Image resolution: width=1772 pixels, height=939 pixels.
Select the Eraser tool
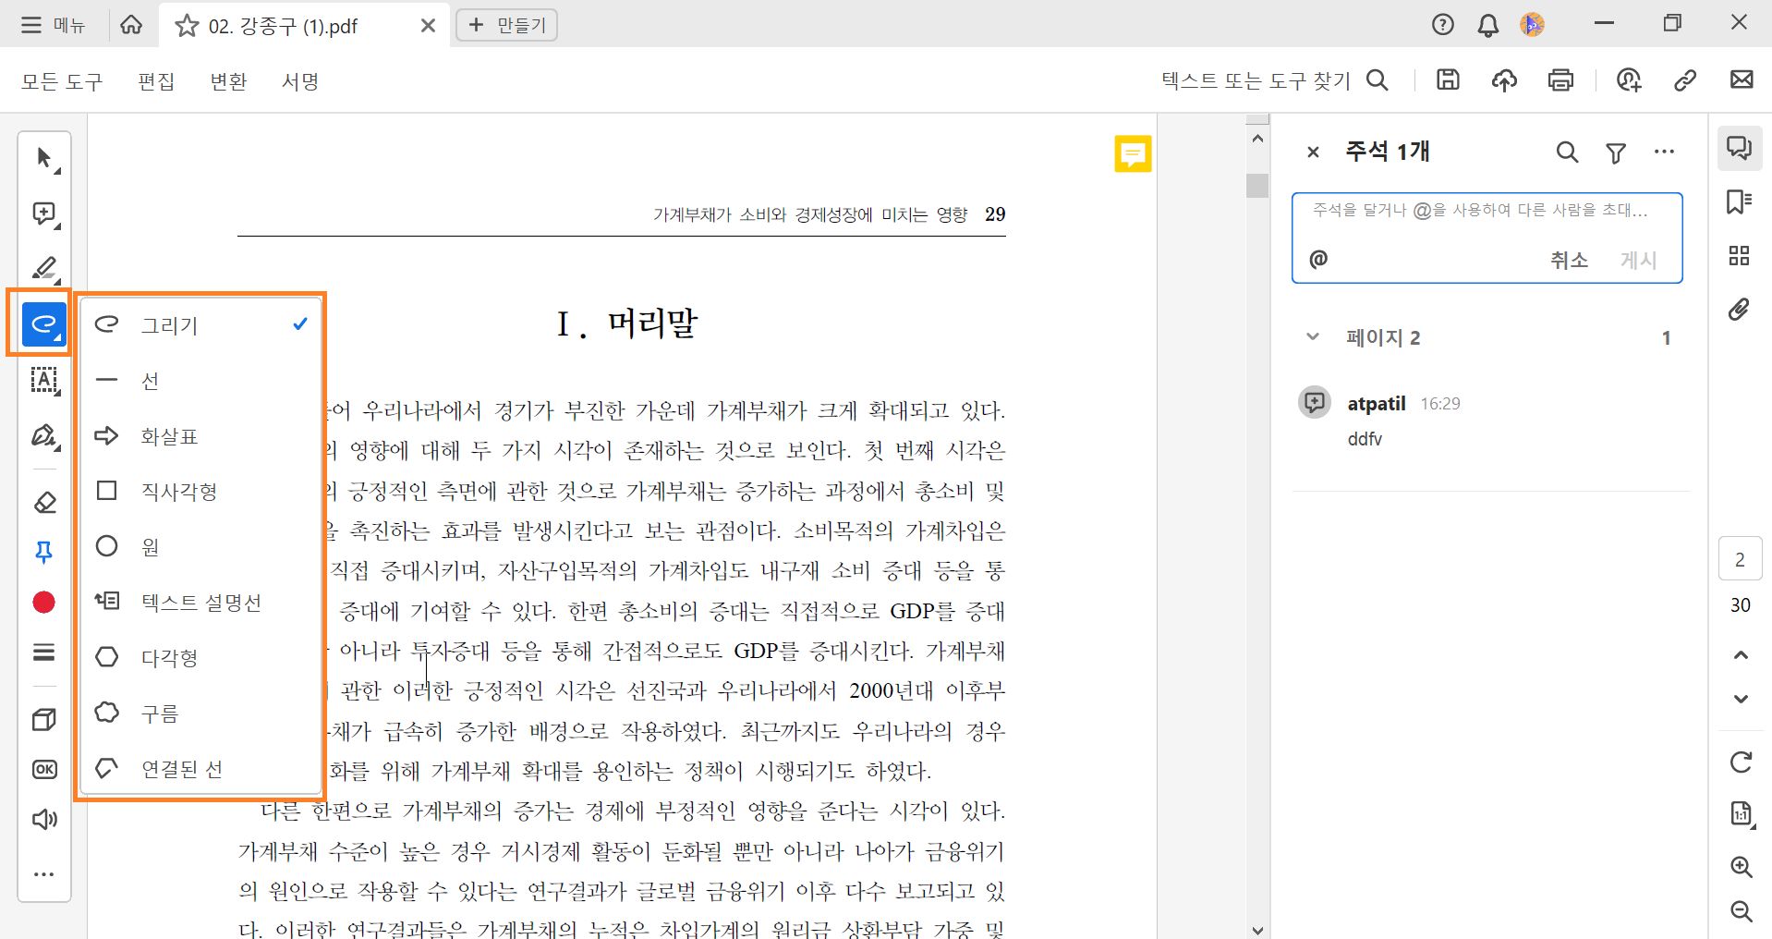point(43,502)
